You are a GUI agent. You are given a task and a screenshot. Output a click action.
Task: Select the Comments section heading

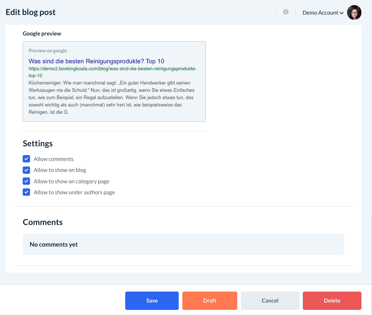(42, 222)
